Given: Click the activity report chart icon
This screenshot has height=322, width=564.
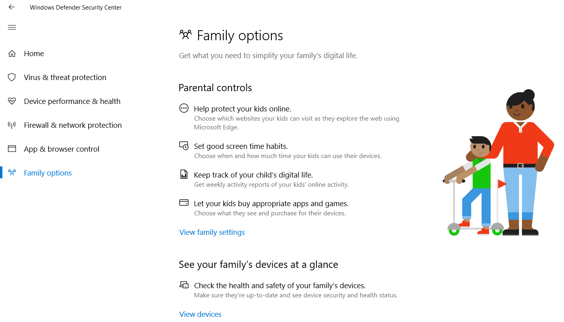Looking at the screenshot, I should coord(184,174).
